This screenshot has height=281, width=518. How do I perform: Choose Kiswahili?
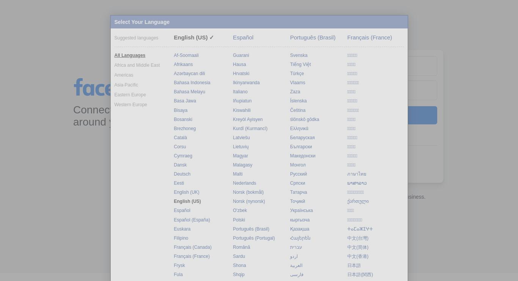[242, 110]
